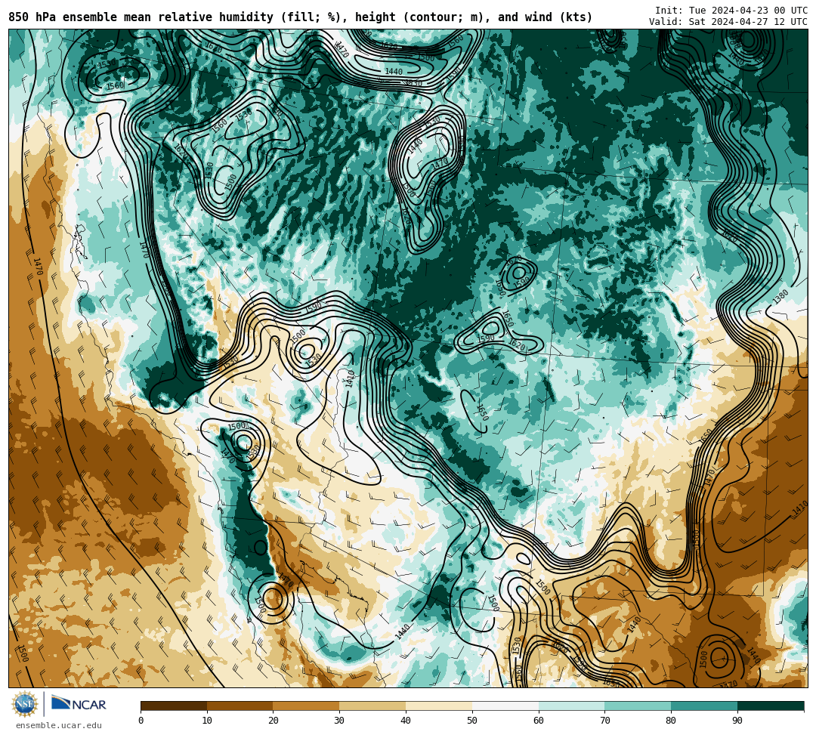
Task: Click the Valid: Sat 2024-04-27 12 UTC text
Action: [728, 22]
